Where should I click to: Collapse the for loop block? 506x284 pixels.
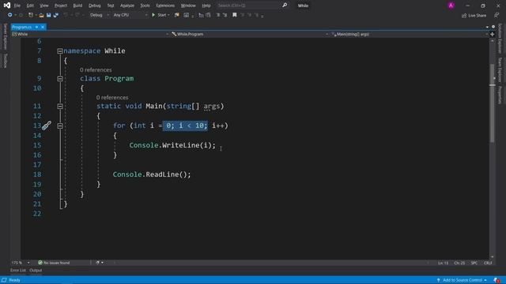[60, 126]
